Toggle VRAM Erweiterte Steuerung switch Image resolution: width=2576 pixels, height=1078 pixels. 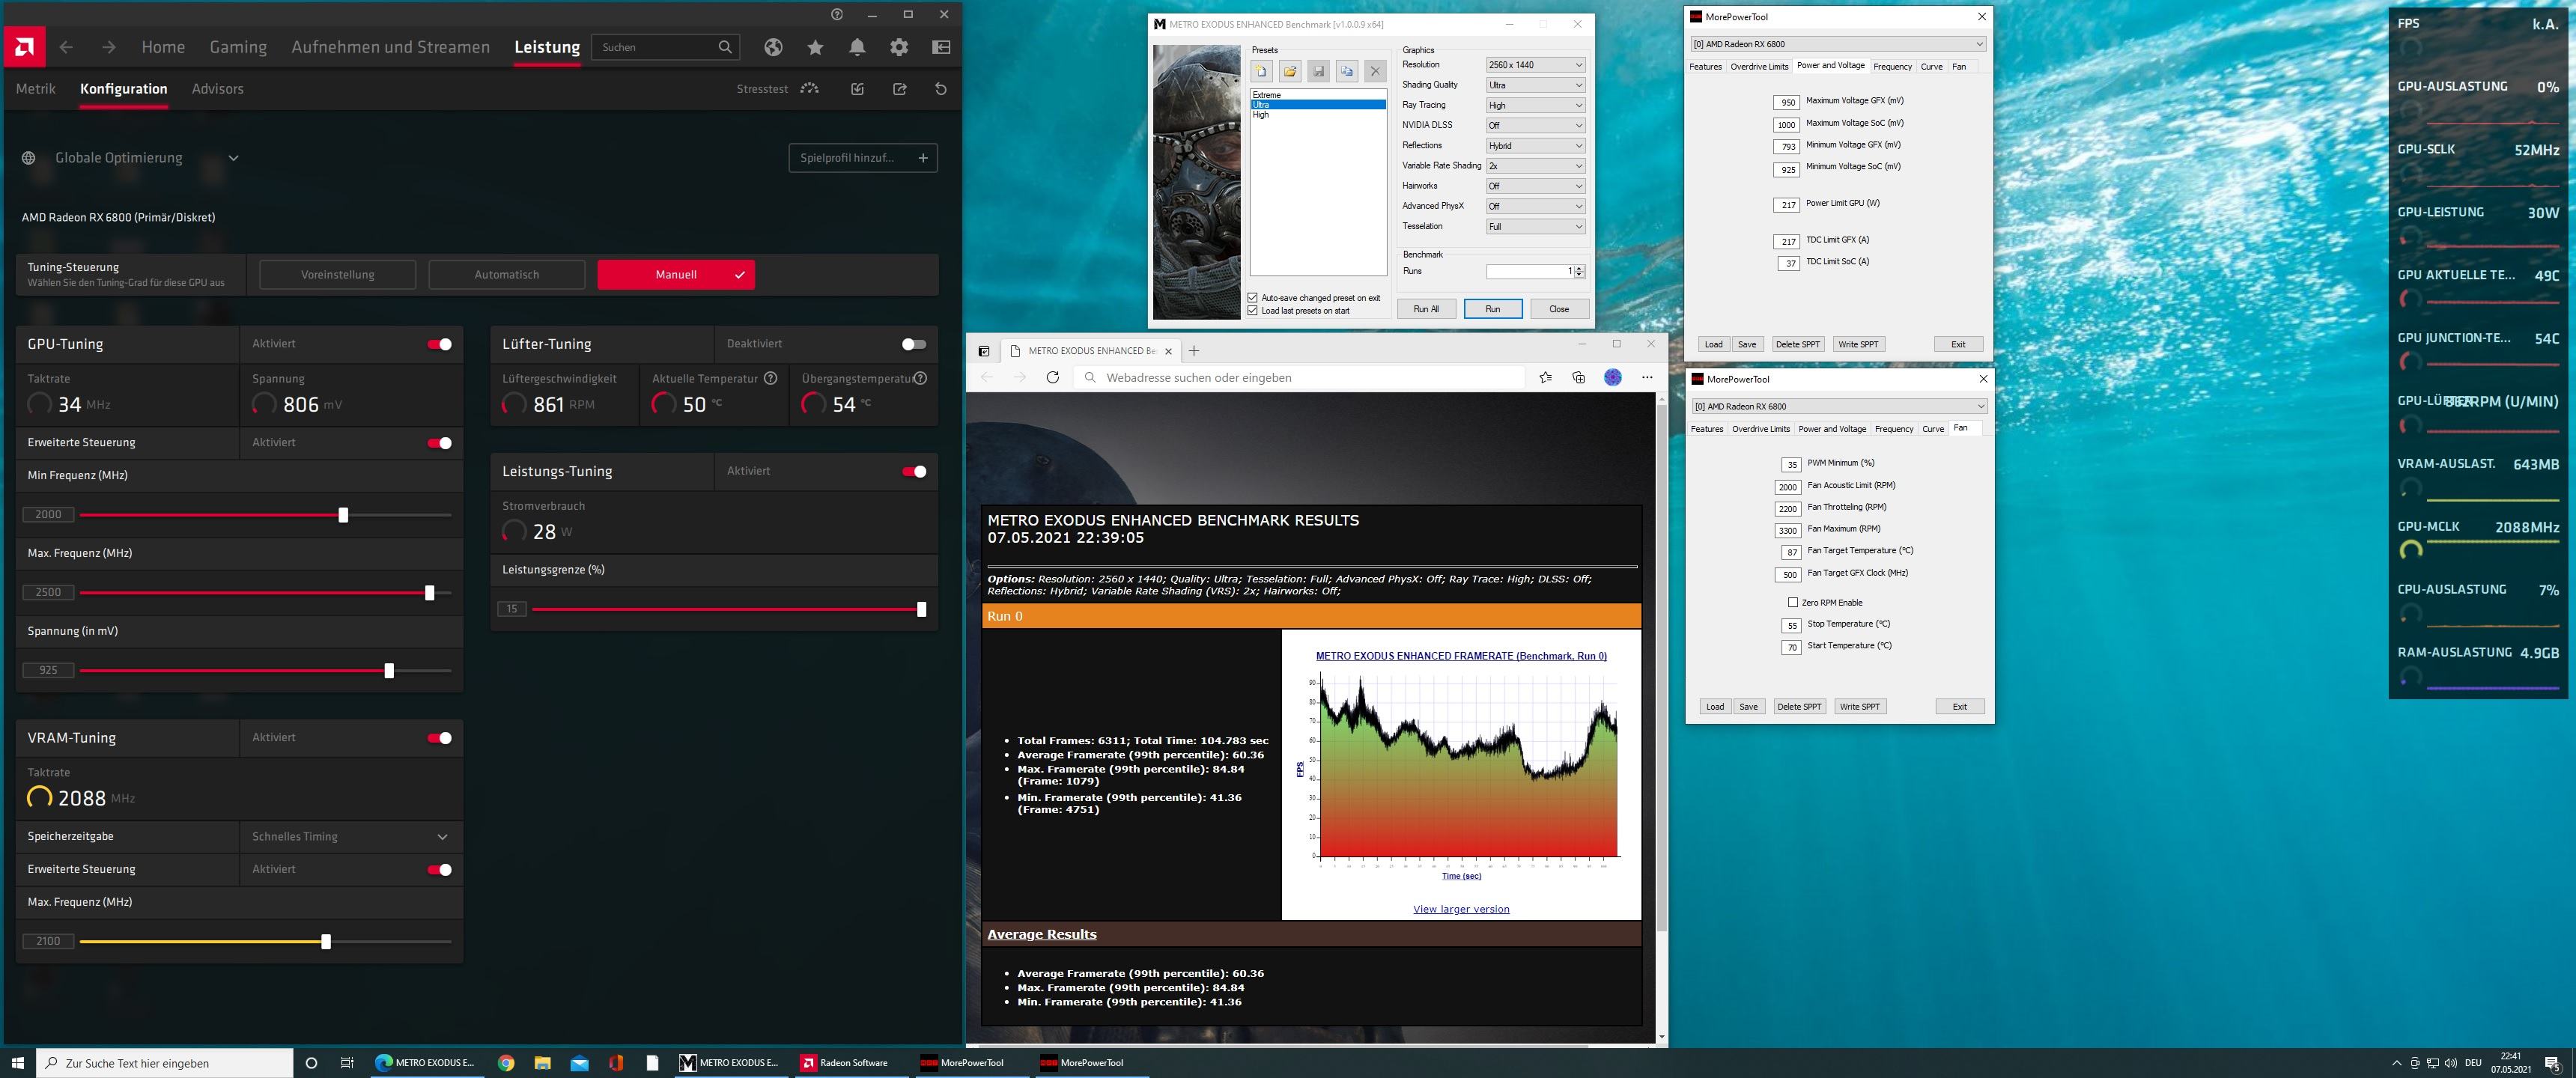439,870
